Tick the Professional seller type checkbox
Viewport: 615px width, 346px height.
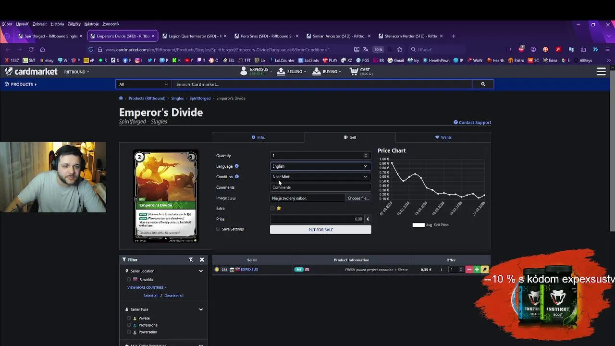129,325
